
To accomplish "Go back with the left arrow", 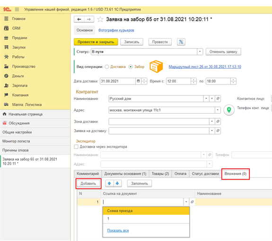I will 79,19.
